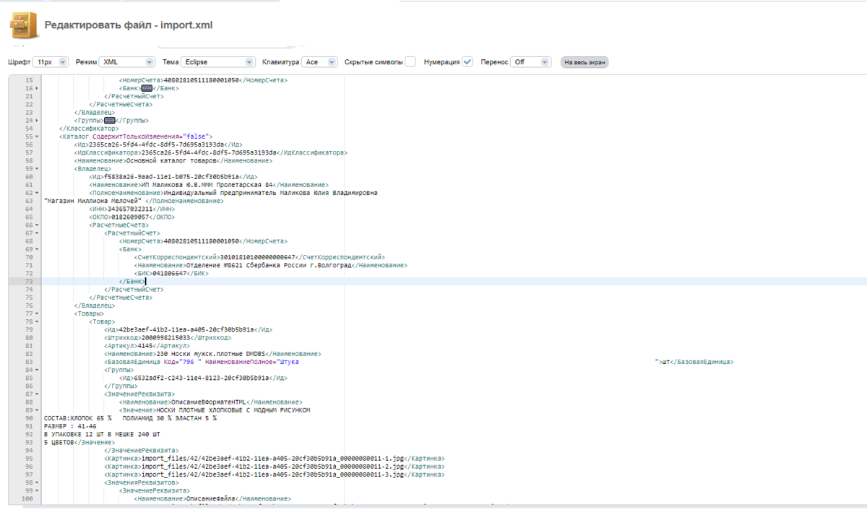This screenshot has width=867, height=520.
Task: Click line number 15 in the gutter
Action: pos(29,80)
